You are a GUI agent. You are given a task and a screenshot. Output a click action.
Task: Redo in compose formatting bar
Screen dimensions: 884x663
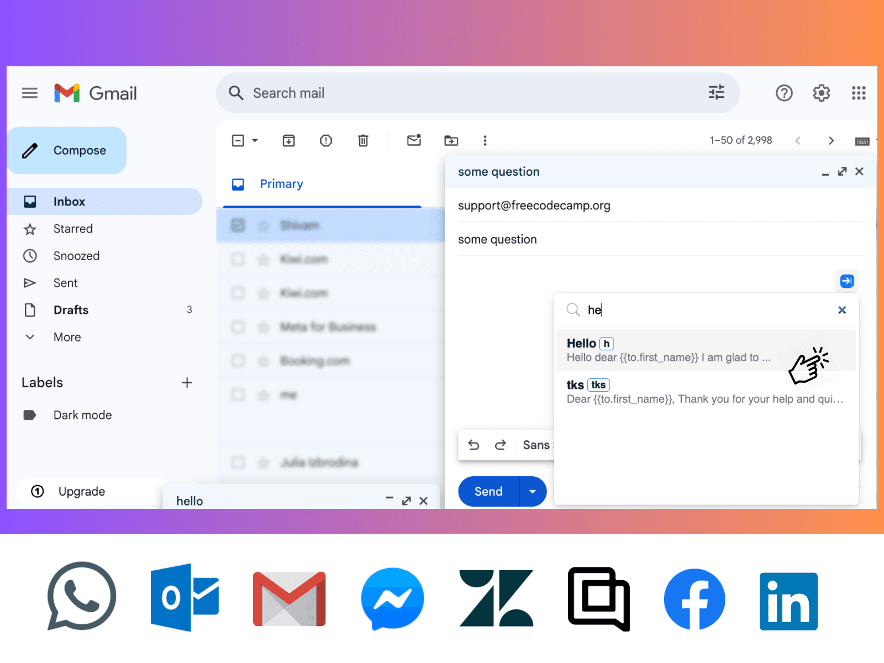click(x=500, y=445)
